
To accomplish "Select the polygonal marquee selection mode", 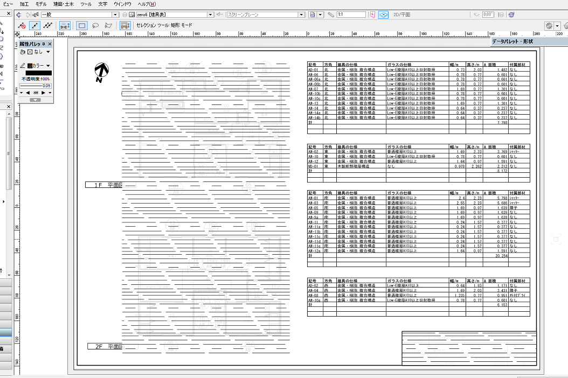I will [x=108, y=25].
